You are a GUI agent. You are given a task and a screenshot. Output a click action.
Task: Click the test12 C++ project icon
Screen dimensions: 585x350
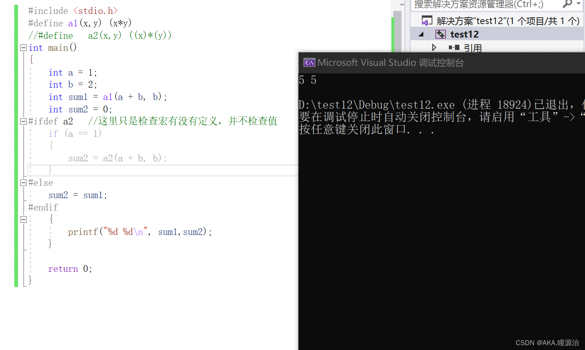(440, 34)
